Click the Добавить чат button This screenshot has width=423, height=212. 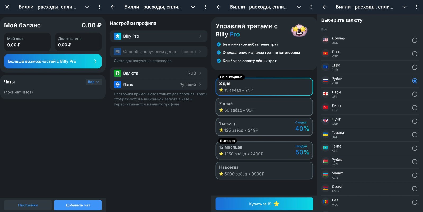tap(78, 205)
